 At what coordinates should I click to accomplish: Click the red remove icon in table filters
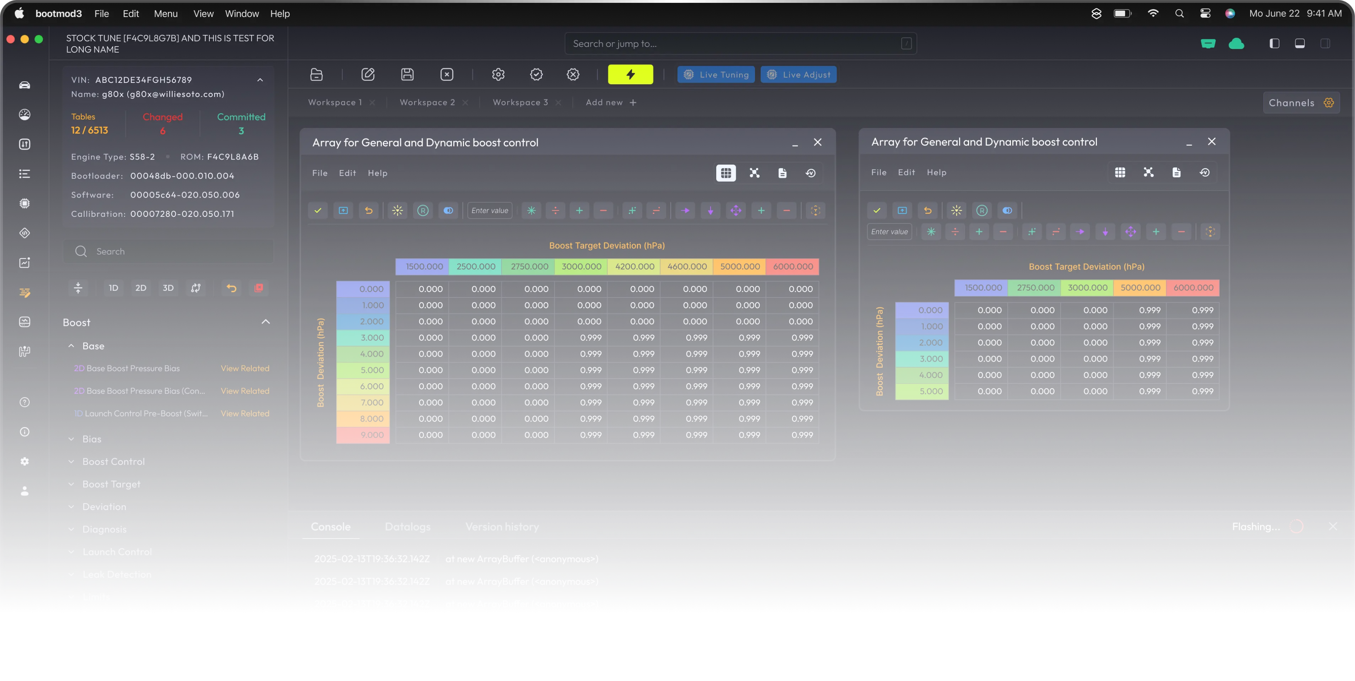point(259,288)
